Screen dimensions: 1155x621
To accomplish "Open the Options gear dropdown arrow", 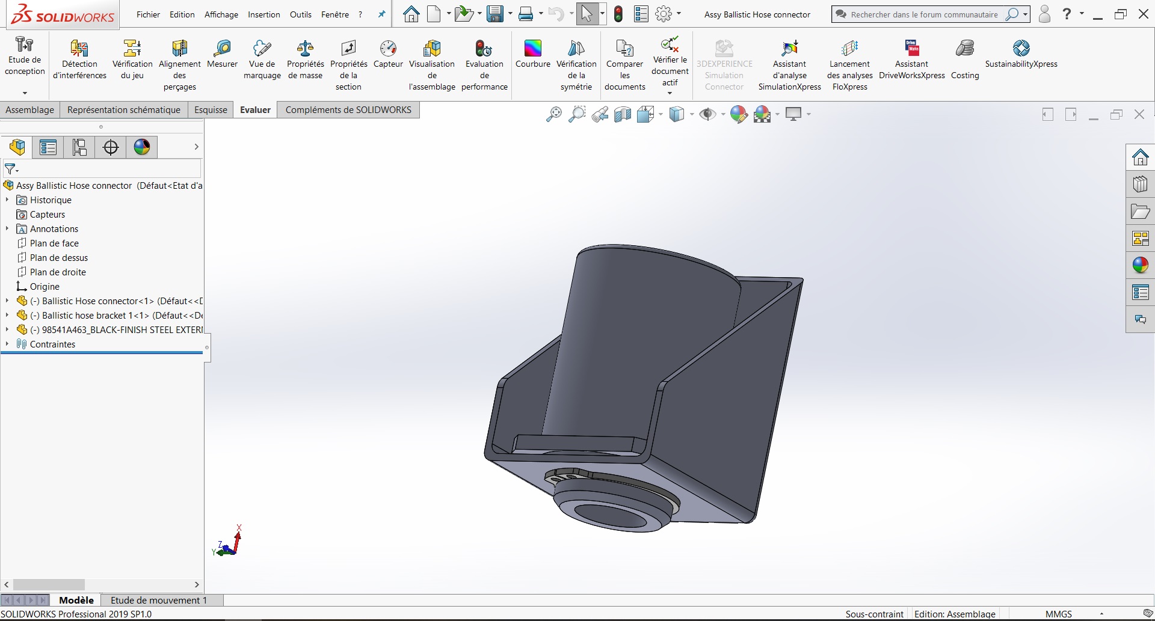I will tap(679, 14).
